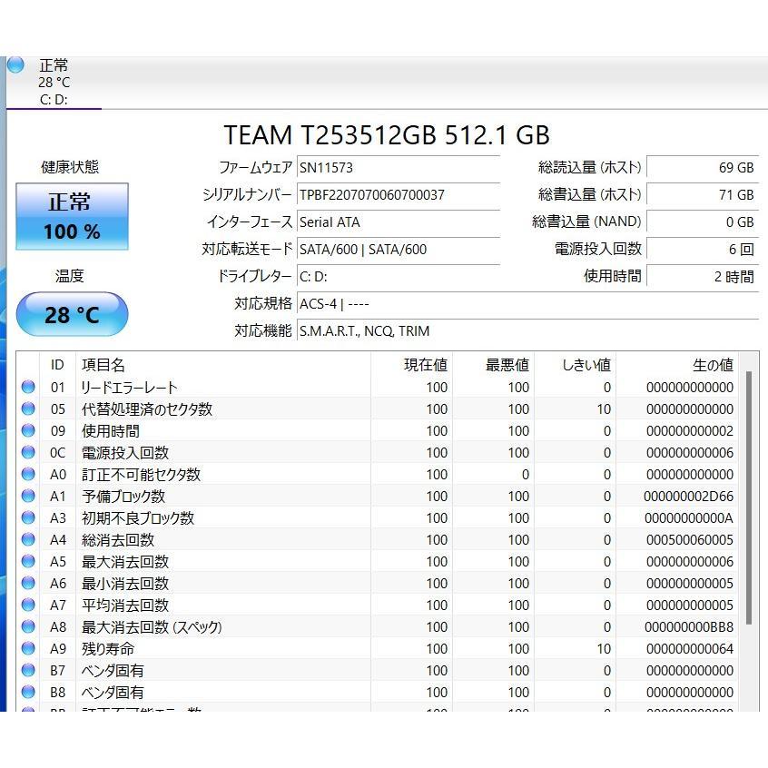Click the status dot for row 01 リードエラーレート
The height and width of the screenshot is (768, 768).
(28, 387)
